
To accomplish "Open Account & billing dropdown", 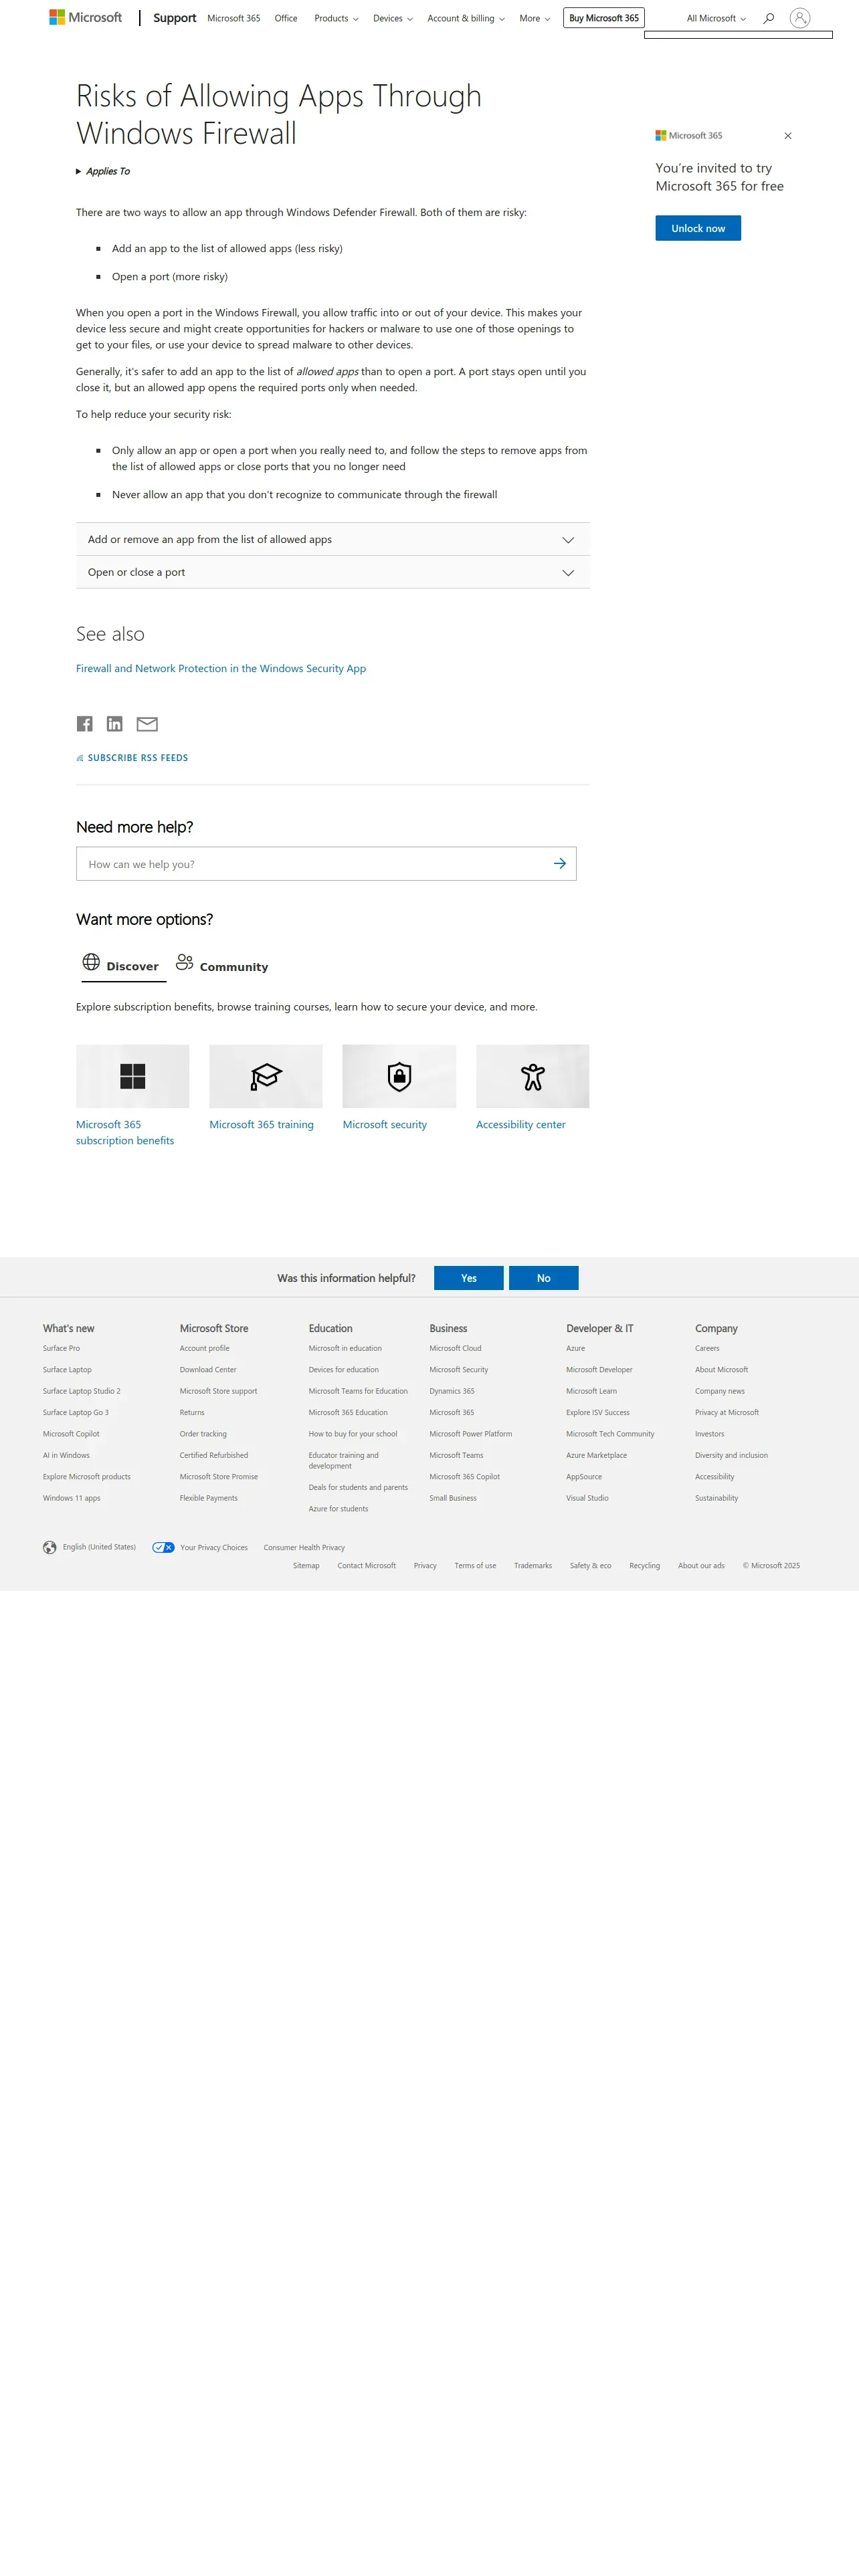I will (466, 18).
